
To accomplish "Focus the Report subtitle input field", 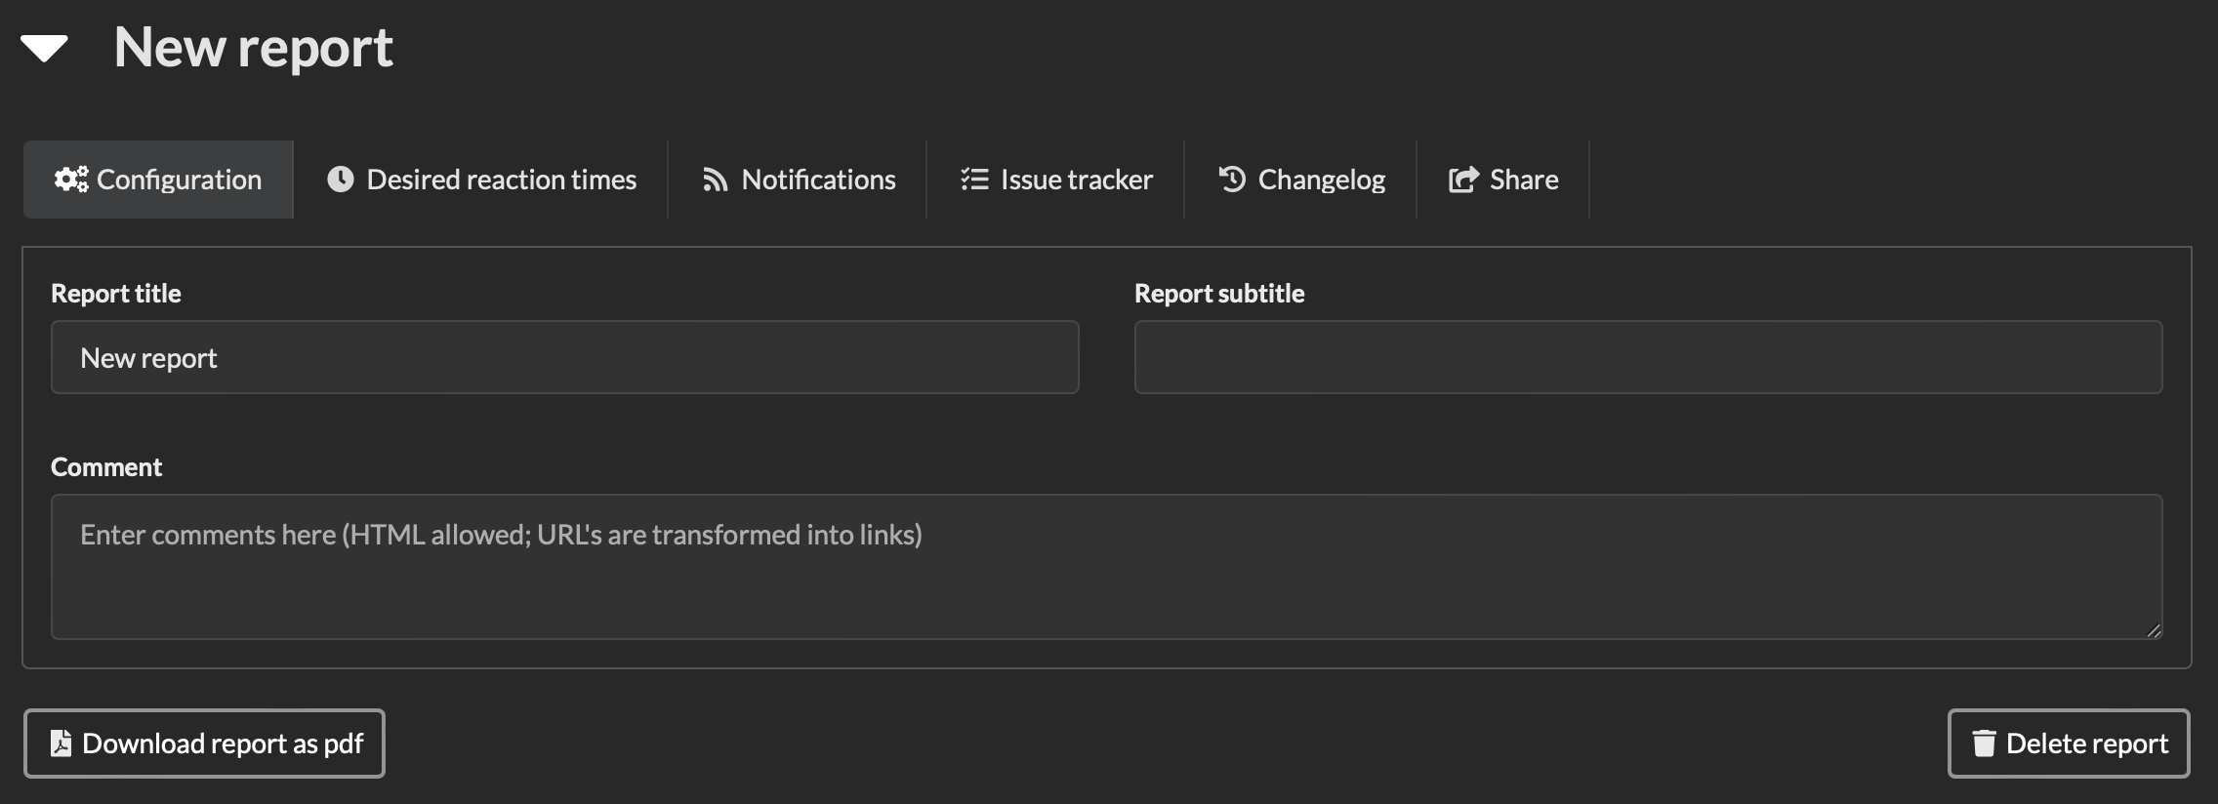I will [1648, 357].
